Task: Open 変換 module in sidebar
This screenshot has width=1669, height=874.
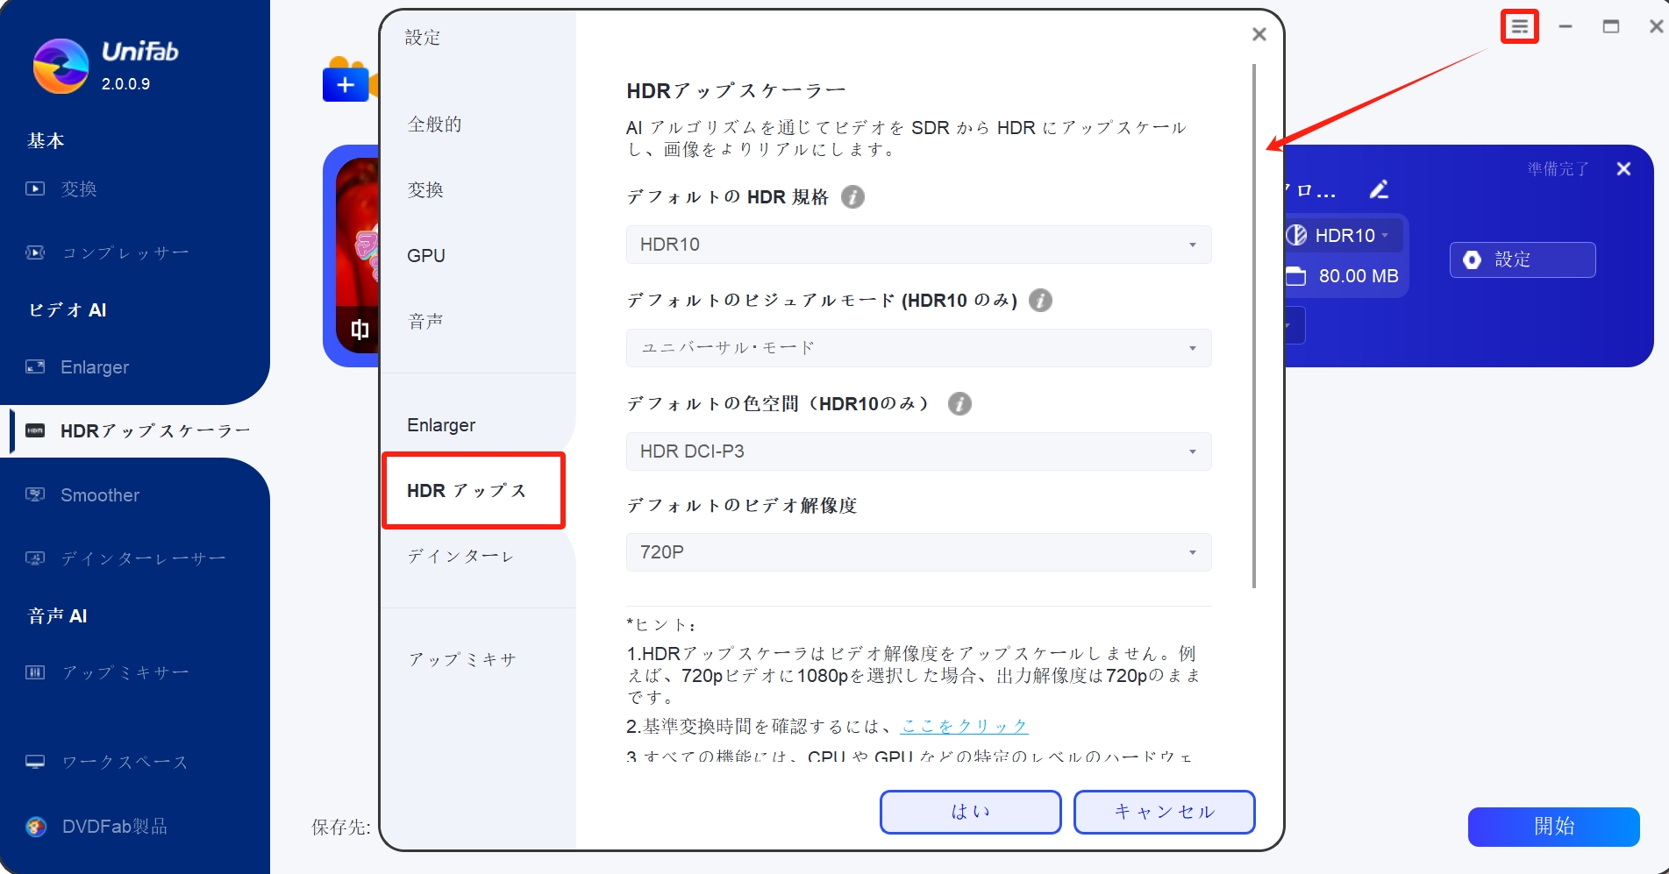Action: [x=79, y=188]
